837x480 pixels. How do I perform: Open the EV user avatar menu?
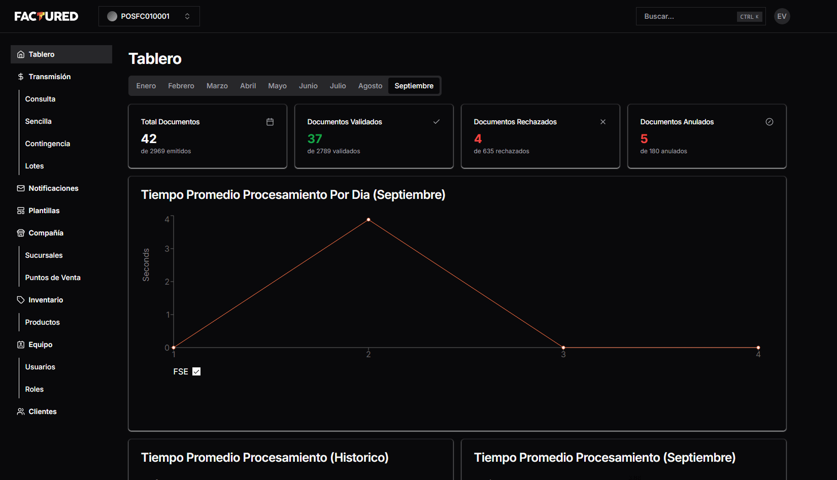782,16
